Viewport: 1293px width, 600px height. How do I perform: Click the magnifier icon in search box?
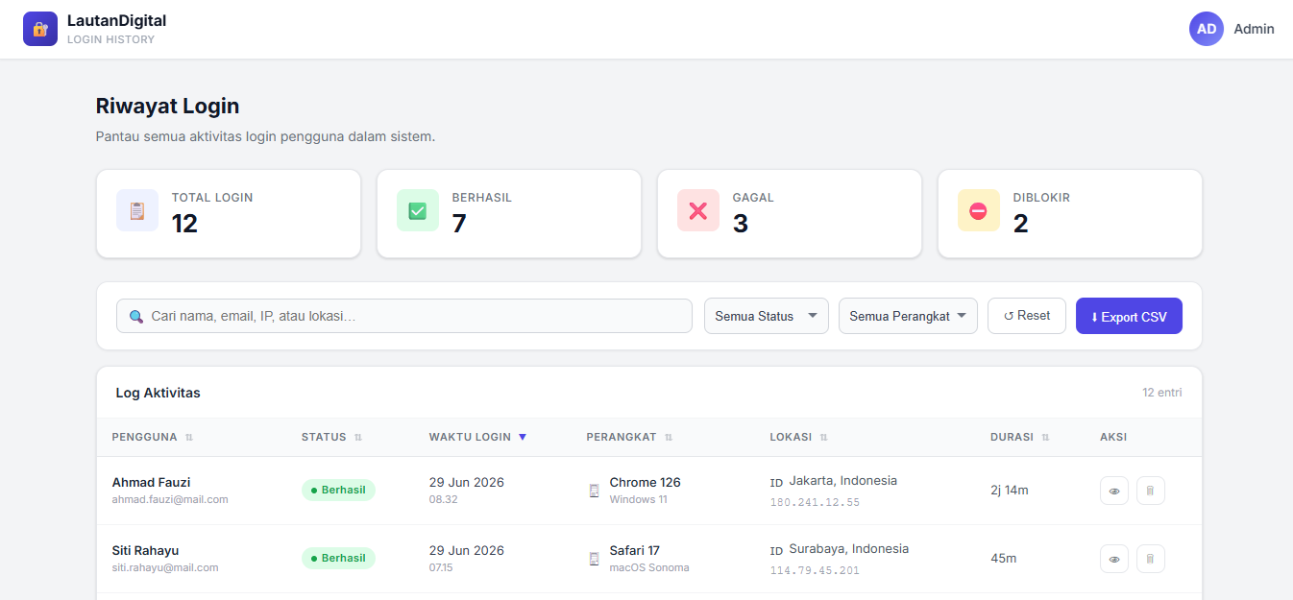point(136,316)
